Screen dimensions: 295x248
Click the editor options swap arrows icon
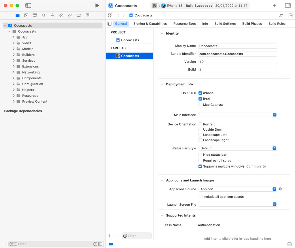[281, 16]
